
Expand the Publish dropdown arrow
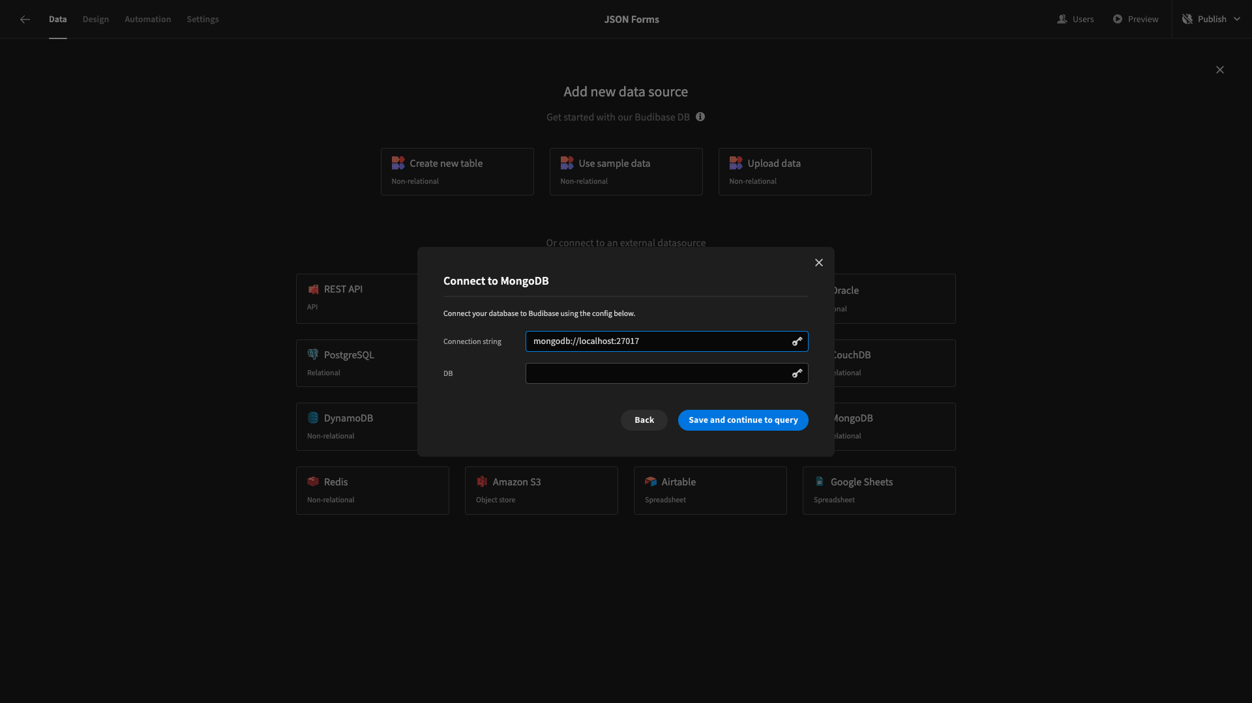(x=1237, y=20)
